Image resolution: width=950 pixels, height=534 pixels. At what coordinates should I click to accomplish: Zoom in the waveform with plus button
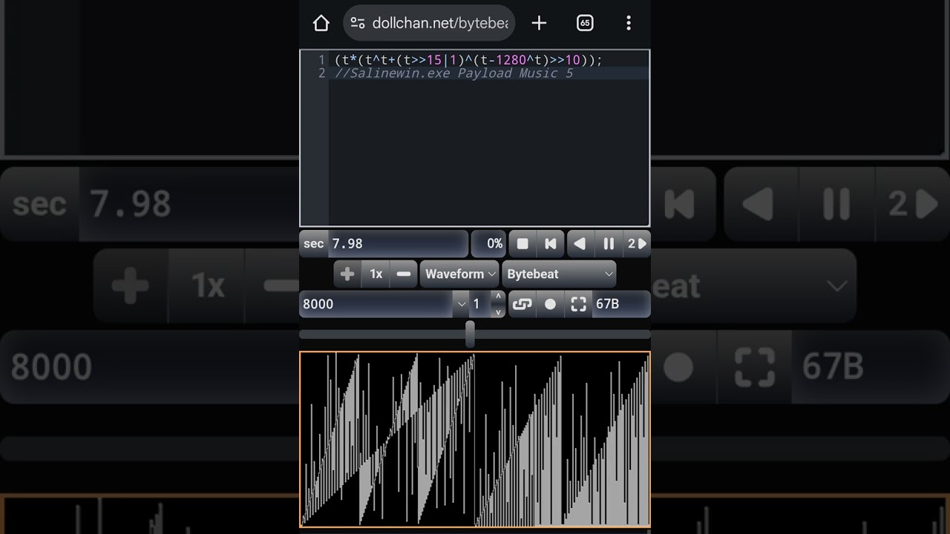coord(347,274)
